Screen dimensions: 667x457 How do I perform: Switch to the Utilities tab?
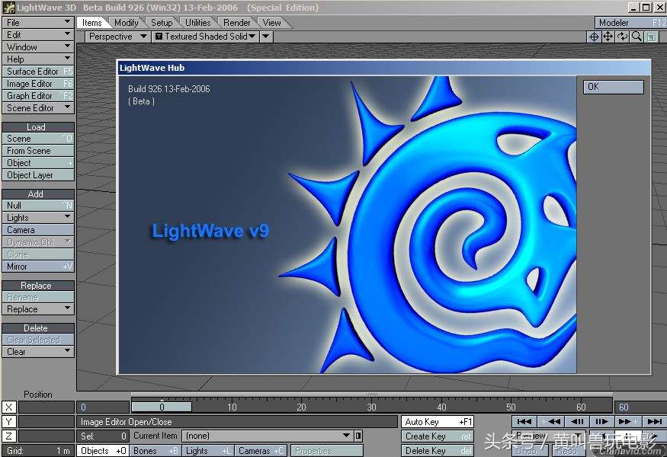[197, 23]
